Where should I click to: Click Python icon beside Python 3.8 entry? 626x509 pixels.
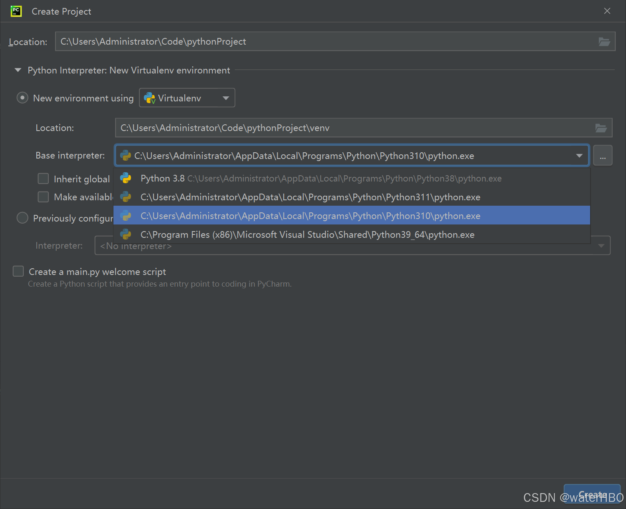(126, 178)
